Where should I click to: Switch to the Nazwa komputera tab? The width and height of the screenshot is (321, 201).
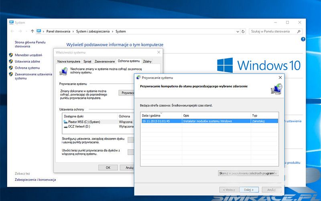pyautogui.click(x=69, y=61)
